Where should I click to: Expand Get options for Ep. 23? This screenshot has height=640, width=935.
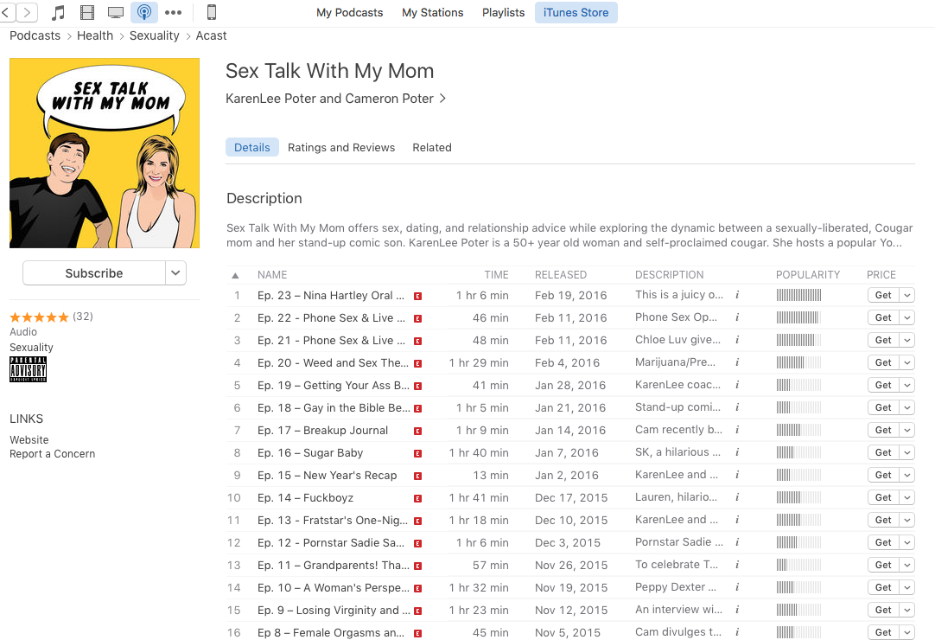pyautogui.click(x=907, y=295)
